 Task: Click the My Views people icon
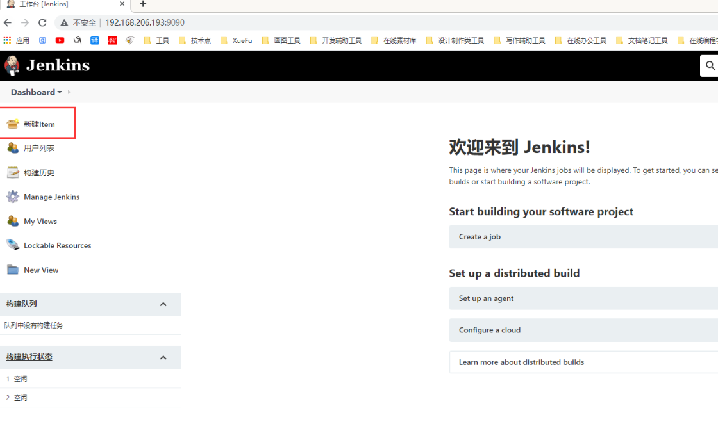tap(13, 222)
